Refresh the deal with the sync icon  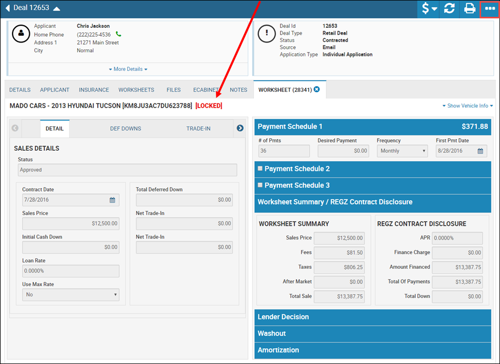[449, 8]
